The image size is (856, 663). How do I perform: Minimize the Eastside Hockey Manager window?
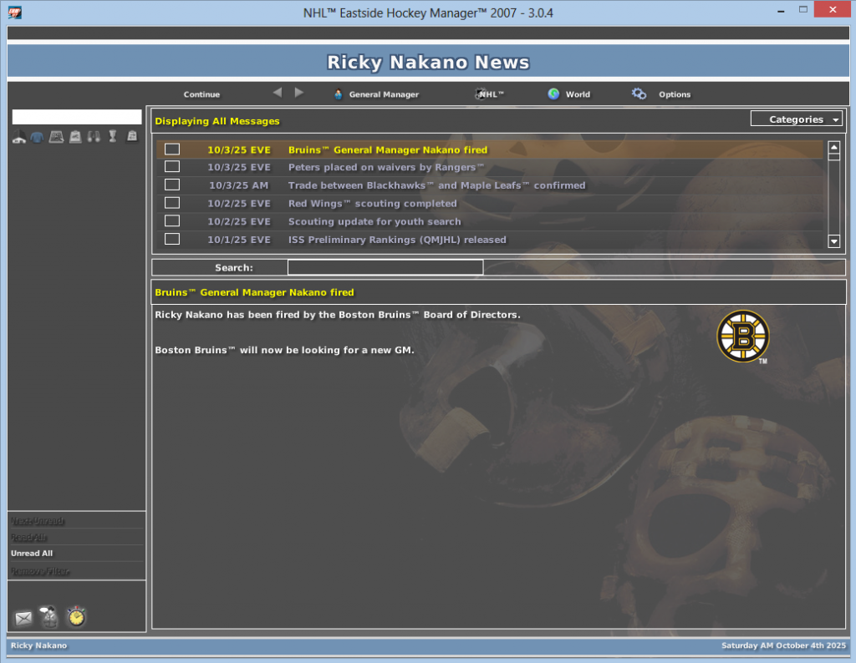(x=781, y=10)
